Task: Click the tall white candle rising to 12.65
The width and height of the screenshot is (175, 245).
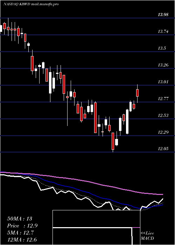Action: coord(127,122)
